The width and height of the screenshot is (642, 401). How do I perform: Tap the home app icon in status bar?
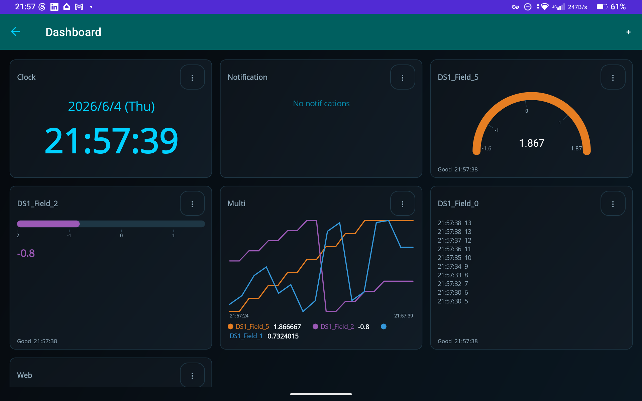point(67,7)
